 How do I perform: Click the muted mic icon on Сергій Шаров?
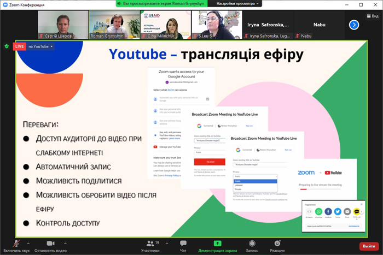coord(41,36)
